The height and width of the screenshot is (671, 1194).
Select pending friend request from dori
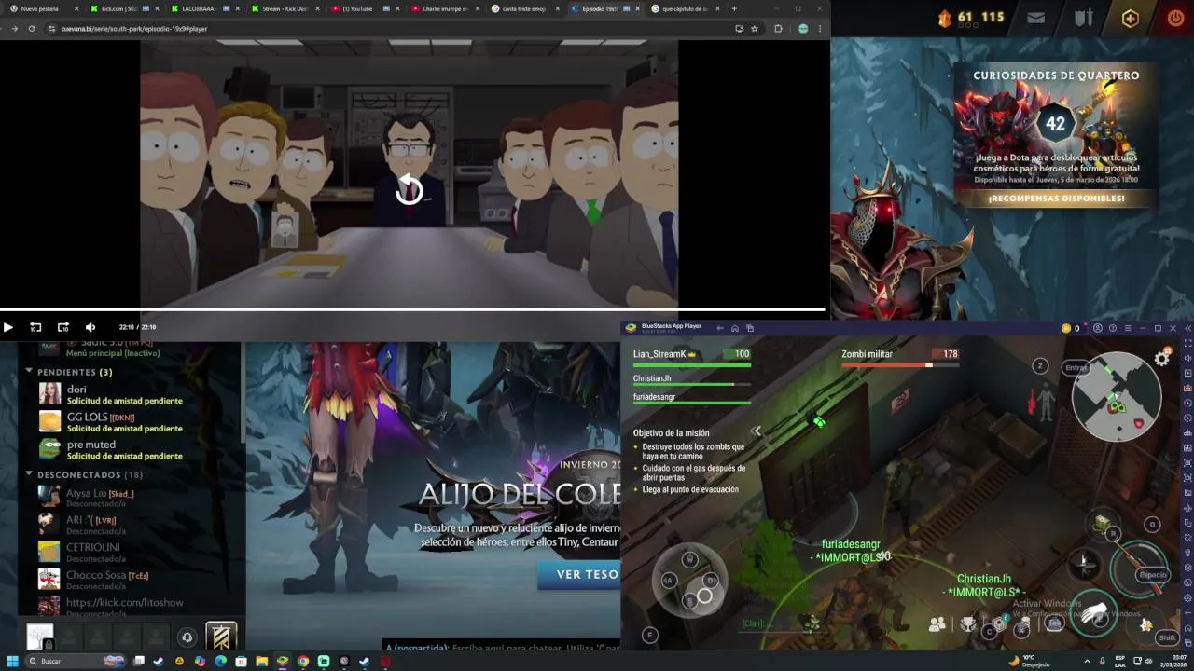pyautogui.click(x=131, y=394)
